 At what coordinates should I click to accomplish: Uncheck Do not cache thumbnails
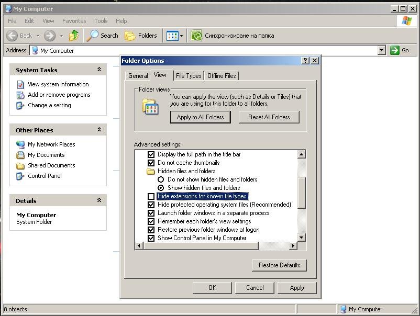tap(151, 163)
